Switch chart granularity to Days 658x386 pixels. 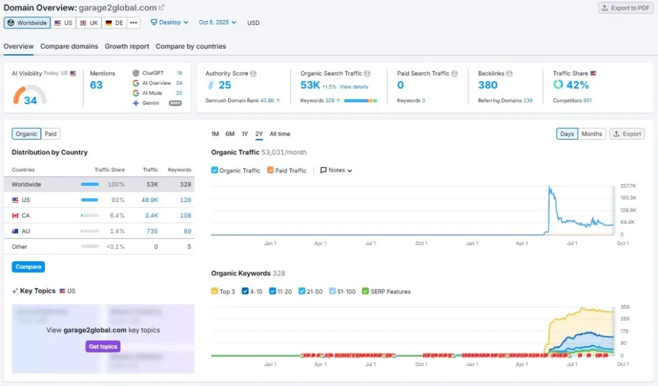click(x=567, y=134)
